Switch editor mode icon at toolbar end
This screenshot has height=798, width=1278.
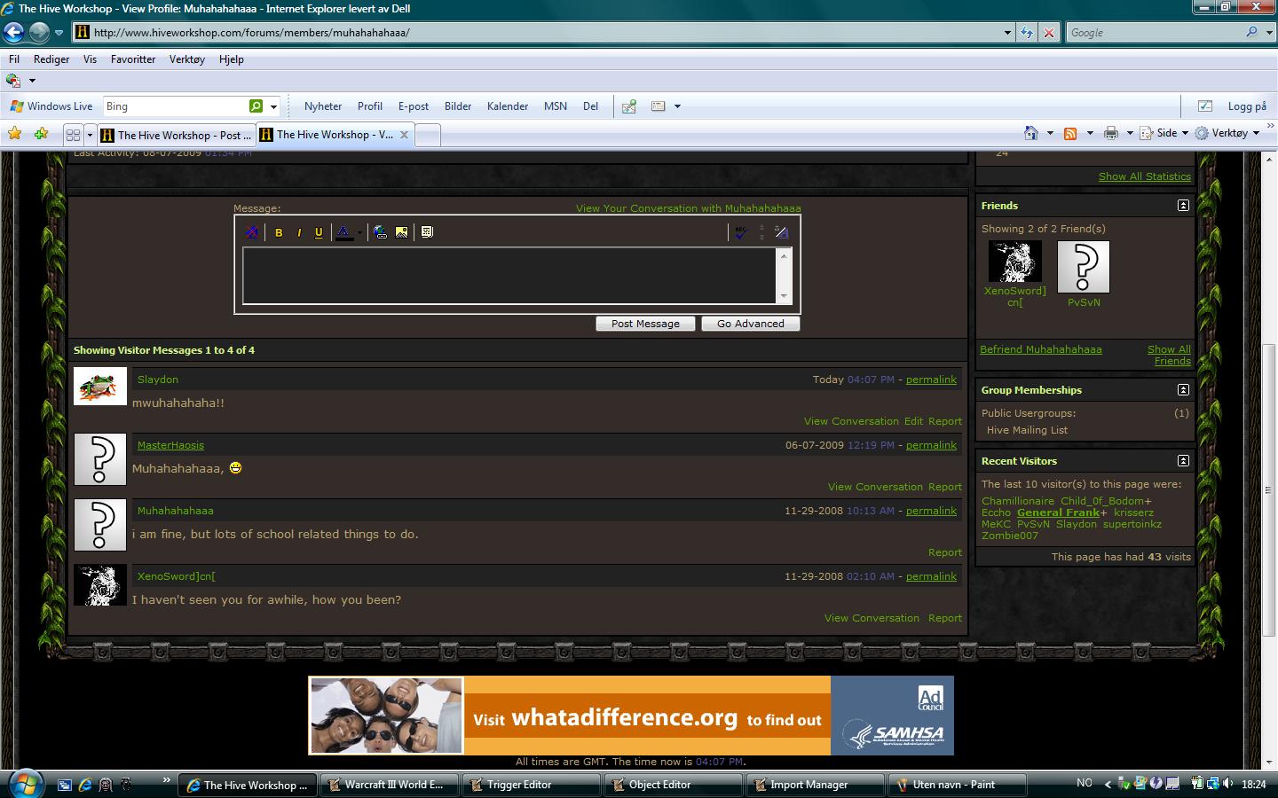pos(781,232)
